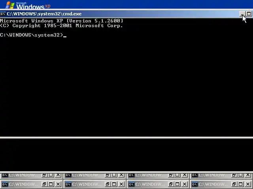The width and height of the screenshot is (253, 189).
Task: Restore the first minimized cmd window in the upper row
Action: tap(44, 175)
